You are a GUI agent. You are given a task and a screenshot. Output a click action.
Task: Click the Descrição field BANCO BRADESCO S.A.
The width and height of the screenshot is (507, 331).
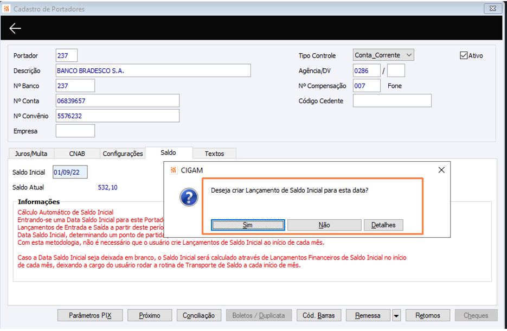tap(153, 71)
